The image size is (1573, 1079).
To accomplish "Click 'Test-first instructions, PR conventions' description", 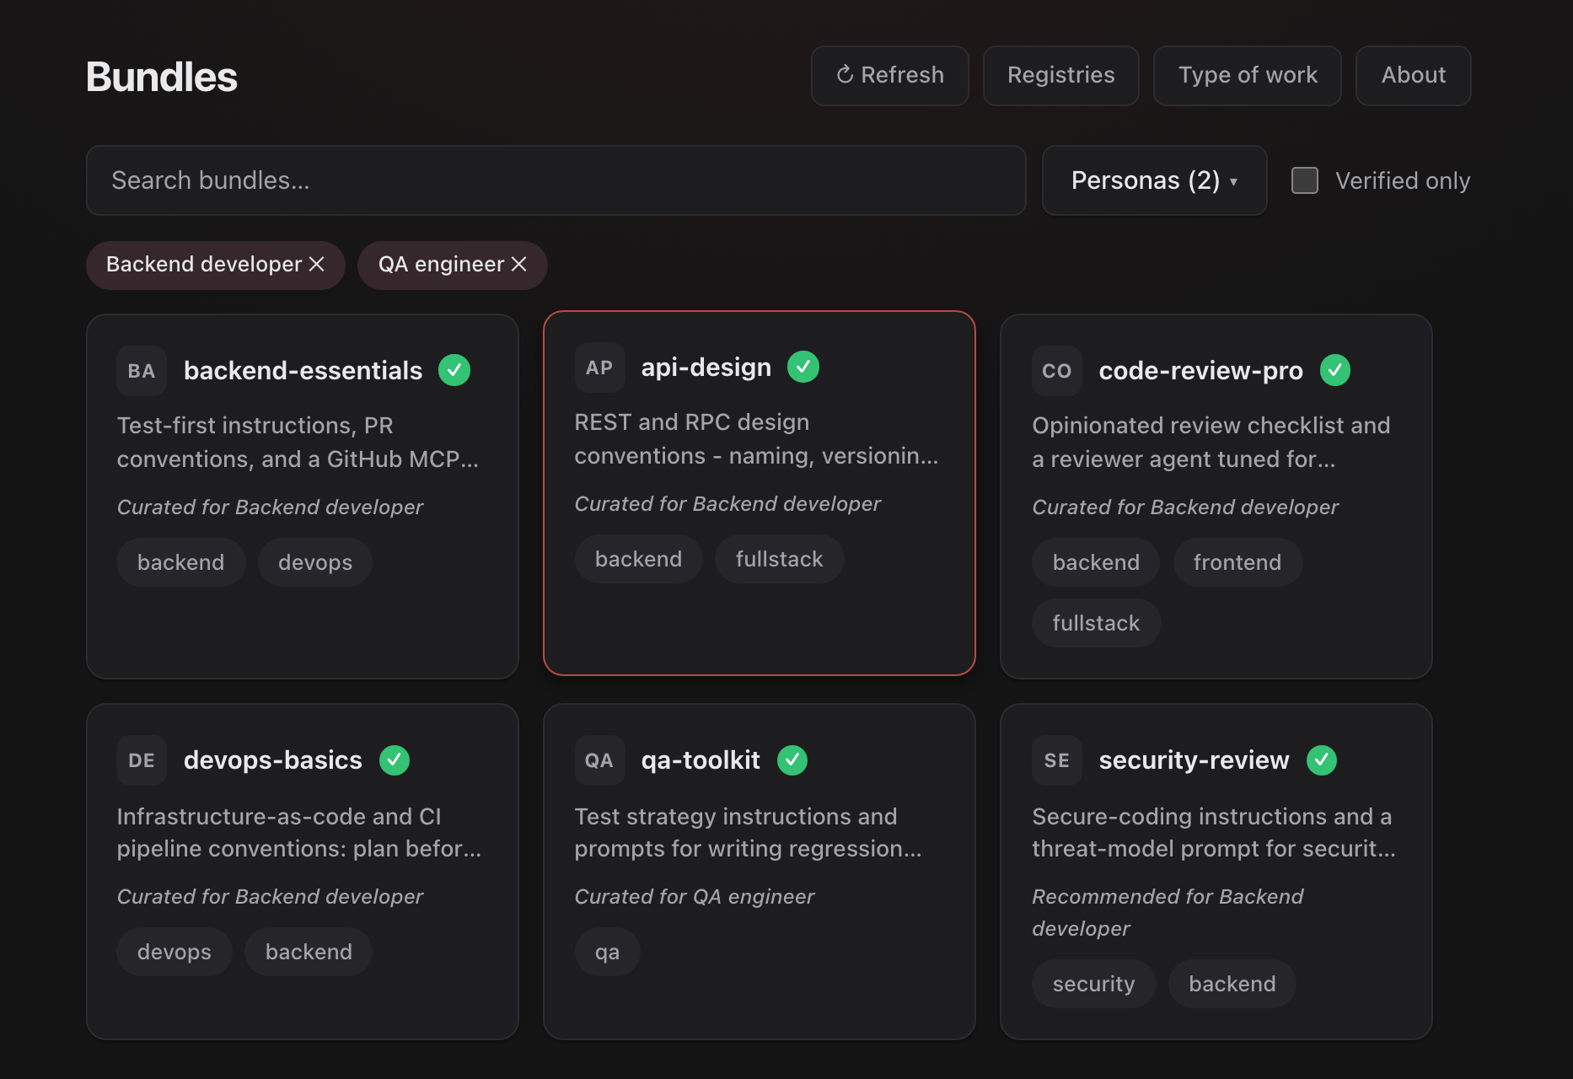I will coord(298,442).
